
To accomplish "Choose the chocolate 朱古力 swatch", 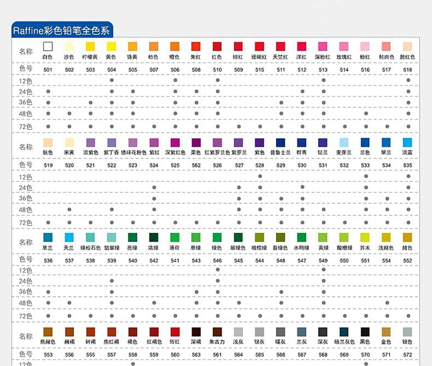I will (218, 332).
